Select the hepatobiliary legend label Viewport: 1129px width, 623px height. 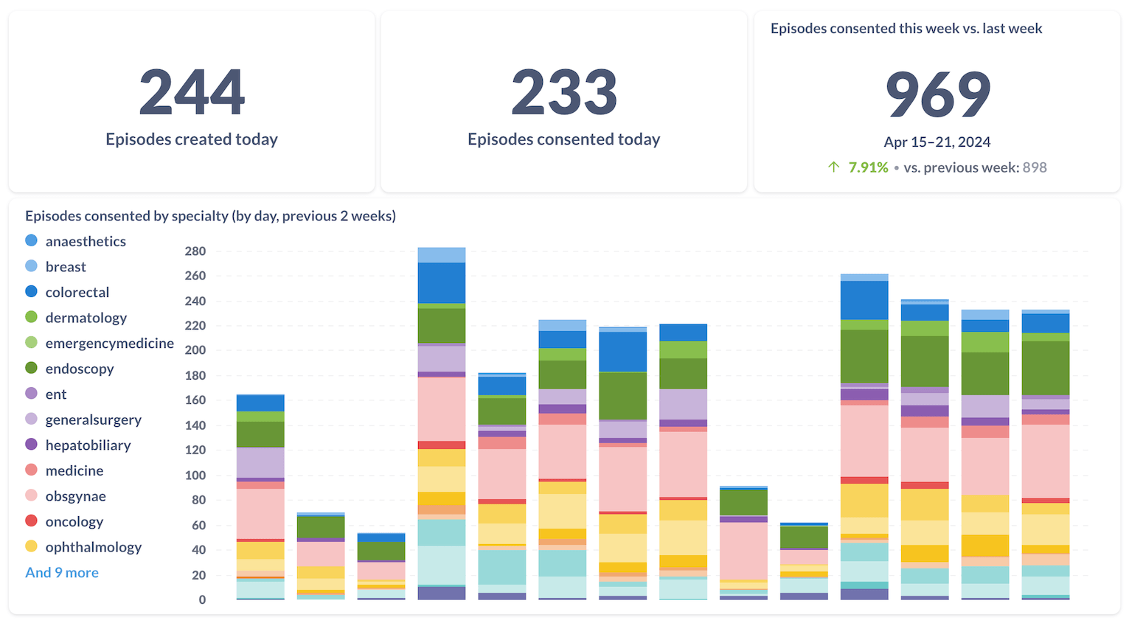(88, 445)
